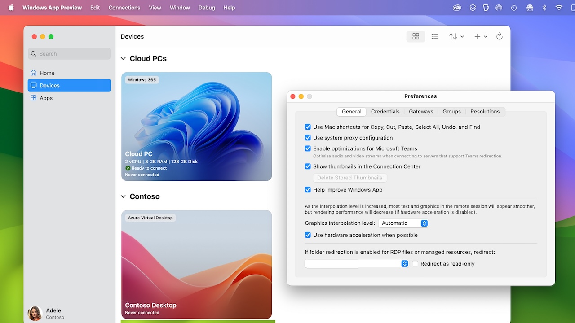Switch to the Gateways tab
Screen dimensions: 575x323
coord(421,112)
